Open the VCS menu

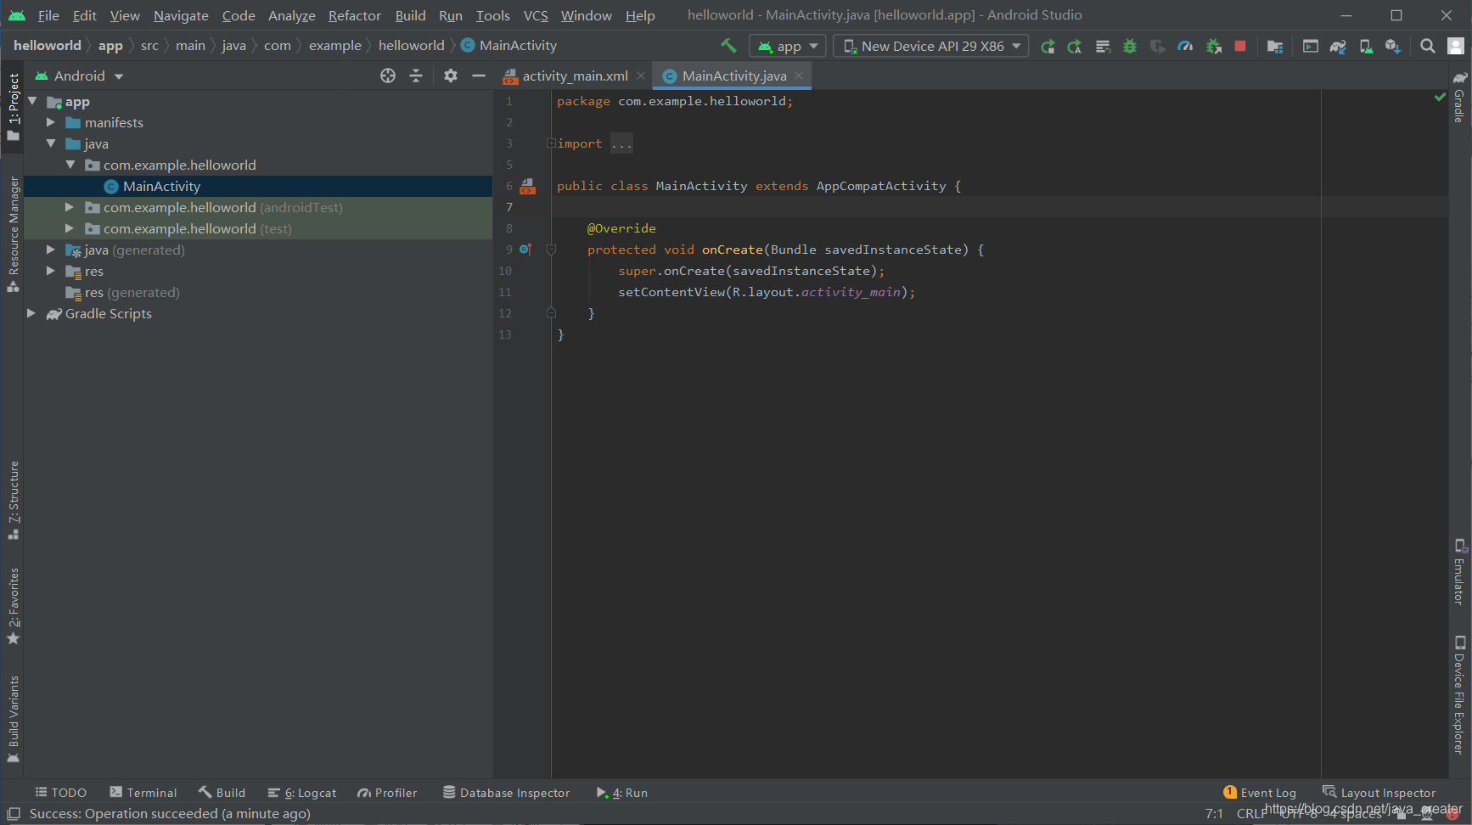[536, 15]
